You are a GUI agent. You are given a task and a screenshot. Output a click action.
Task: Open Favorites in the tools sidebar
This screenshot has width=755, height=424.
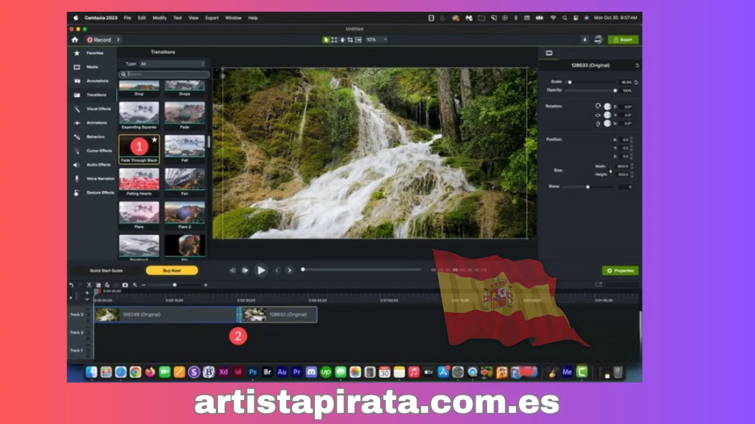[x=93, y=53]
